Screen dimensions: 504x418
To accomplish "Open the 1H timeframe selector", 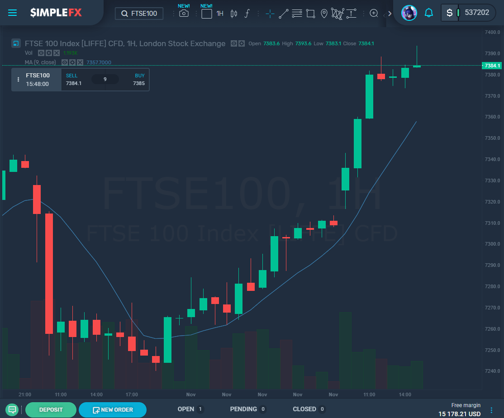I will pos(220,14).
